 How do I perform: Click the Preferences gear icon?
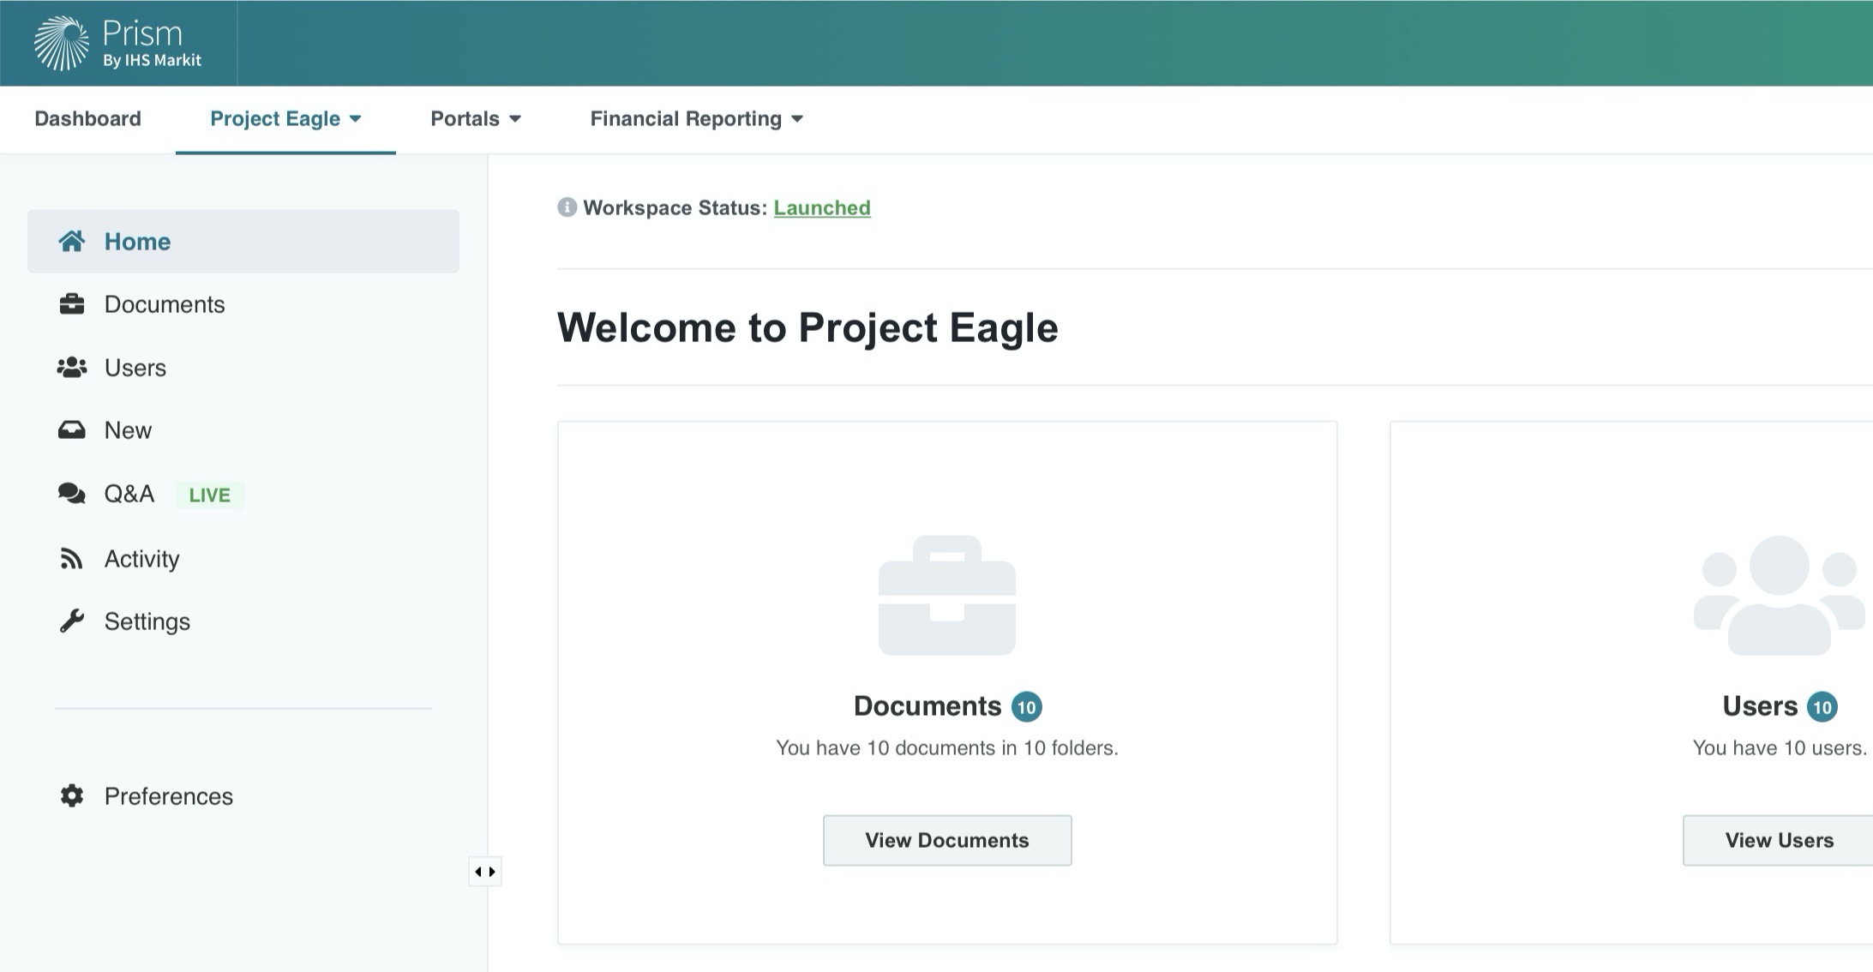[72, 796]
